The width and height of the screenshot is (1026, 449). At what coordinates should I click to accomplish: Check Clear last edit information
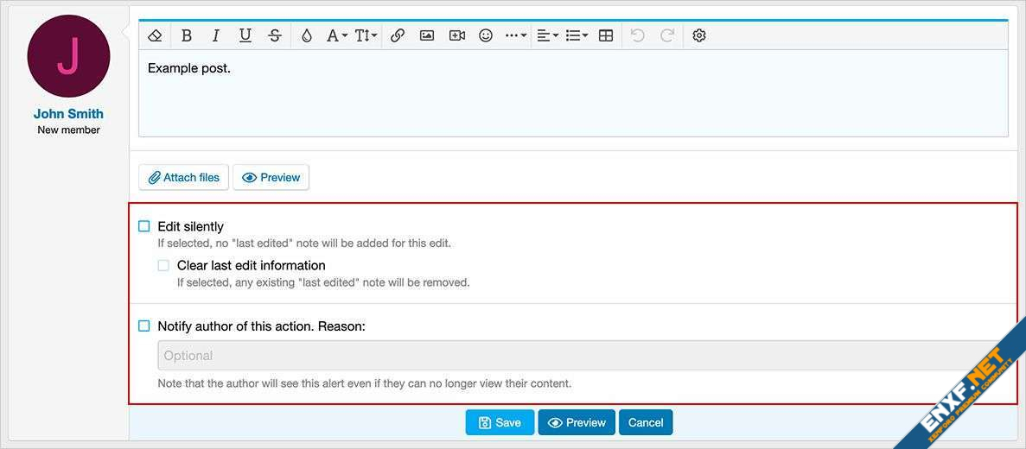(x=163, y=265)
